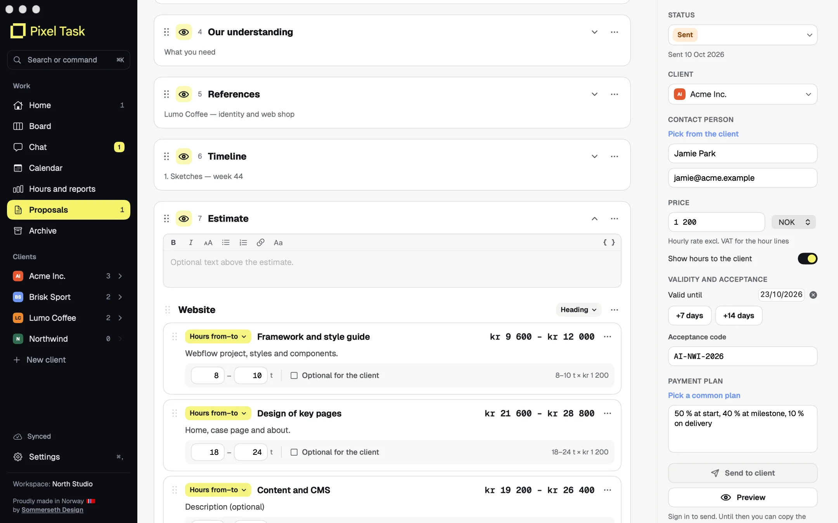
Task: Insert a bulleted list in editor
Action: pyautogui.click(x=226, y=243)
